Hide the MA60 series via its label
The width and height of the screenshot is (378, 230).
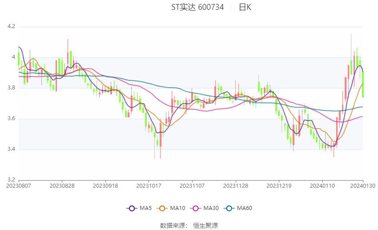coord(245,208)
